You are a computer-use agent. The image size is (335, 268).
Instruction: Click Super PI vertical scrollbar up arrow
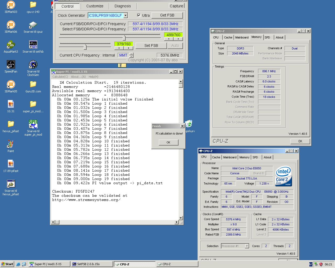coord(181,81)
